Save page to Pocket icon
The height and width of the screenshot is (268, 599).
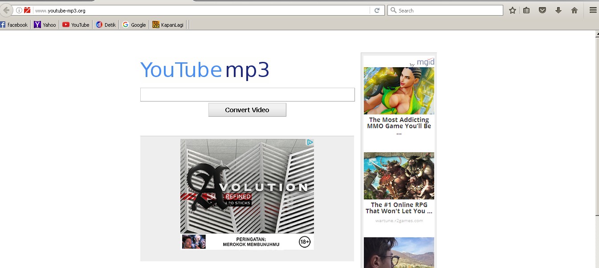[x=542, y=10]
